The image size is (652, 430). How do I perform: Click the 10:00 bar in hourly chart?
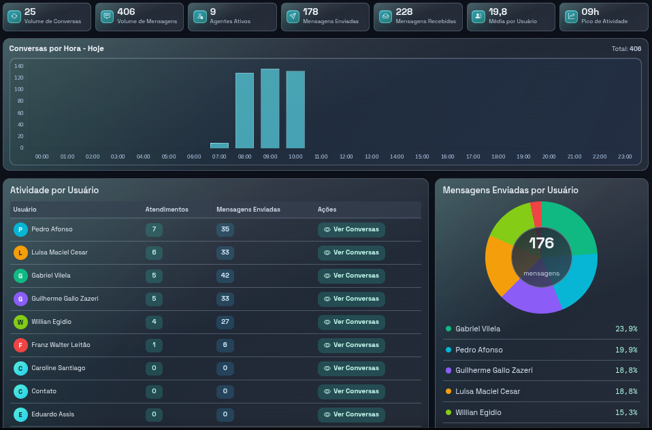click(x=295, y=110)
